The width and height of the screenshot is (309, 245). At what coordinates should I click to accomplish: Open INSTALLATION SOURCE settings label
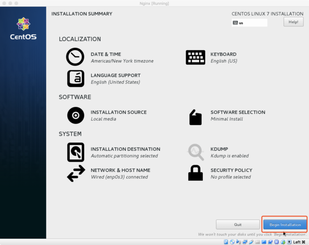[x=119, y=112]
